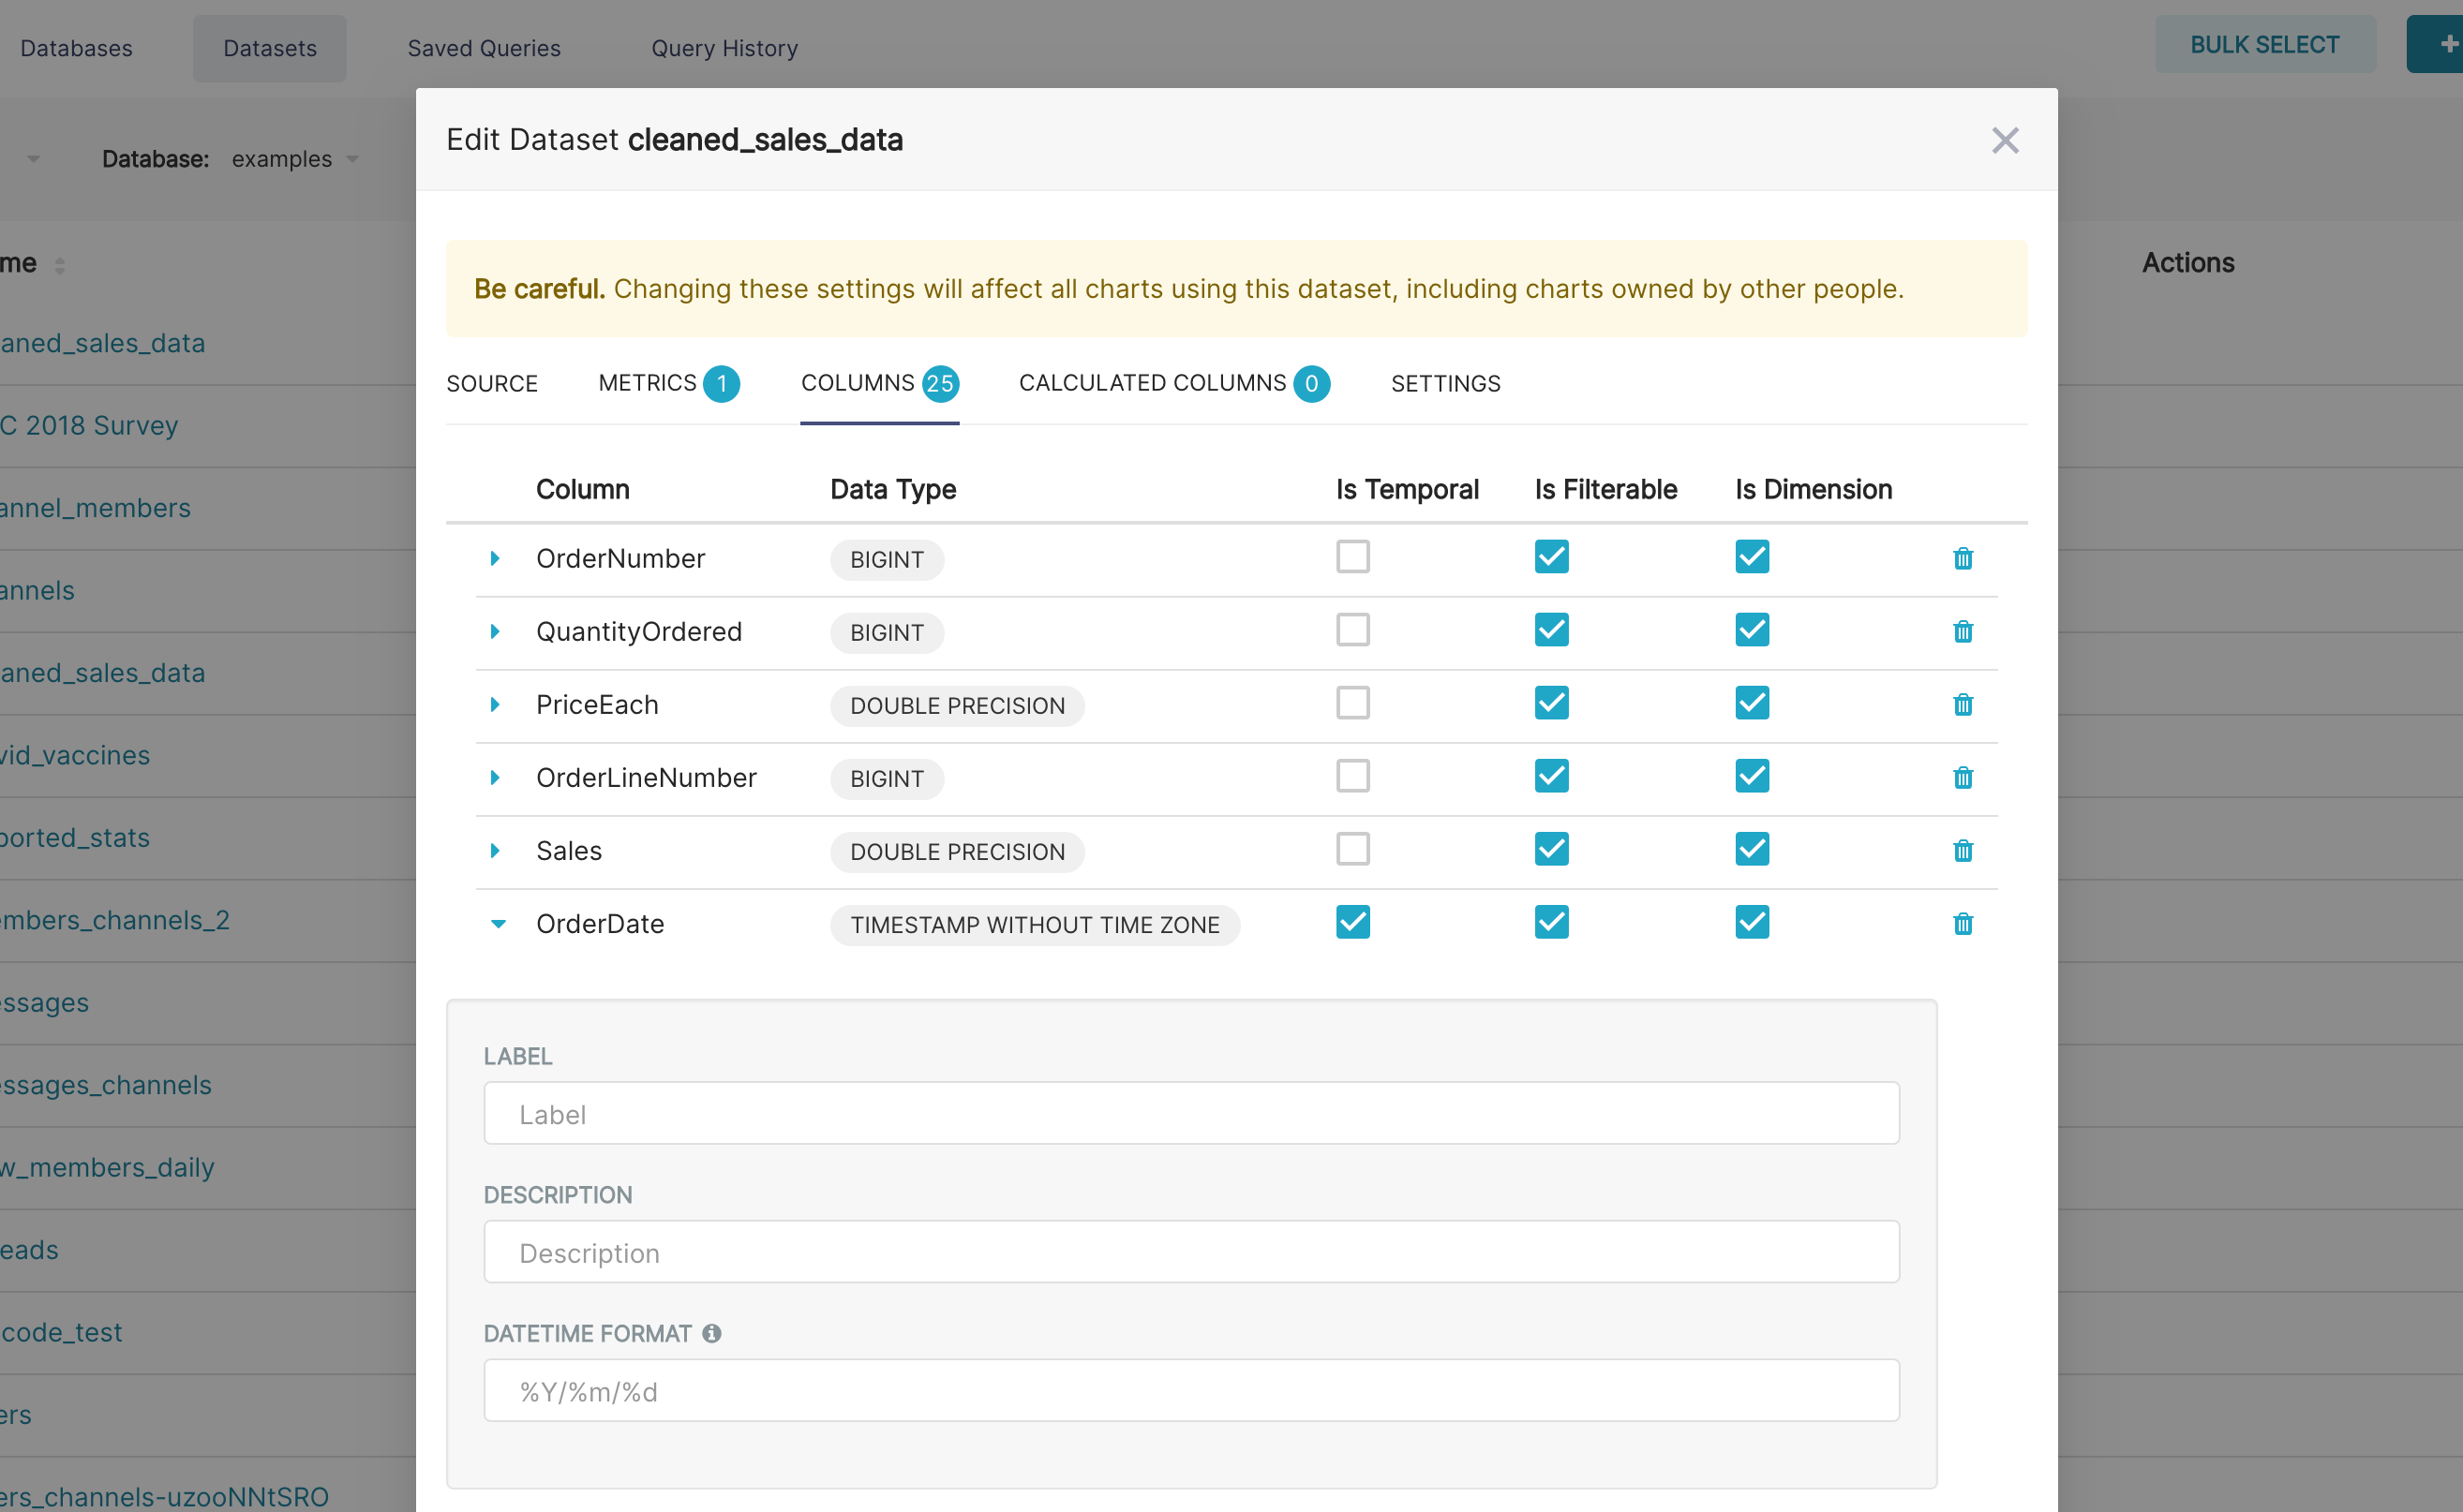The image size is (2463, 1512).
Task: Open the examples database dropdown
Action: 294,158
